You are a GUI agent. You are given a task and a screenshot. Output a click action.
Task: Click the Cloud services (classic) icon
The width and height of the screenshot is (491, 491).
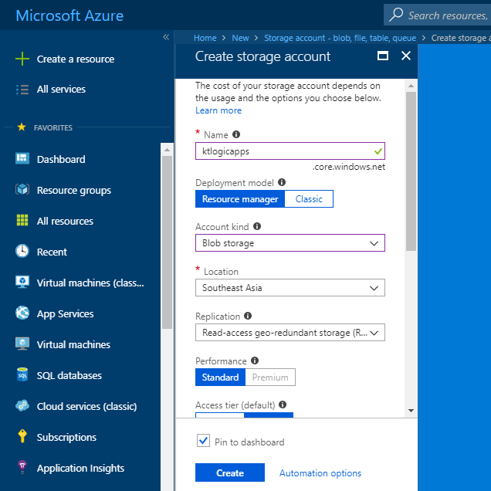pos(22,405)
